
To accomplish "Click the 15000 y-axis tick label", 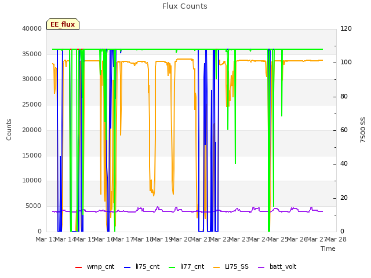I will (x=32, y=155).
